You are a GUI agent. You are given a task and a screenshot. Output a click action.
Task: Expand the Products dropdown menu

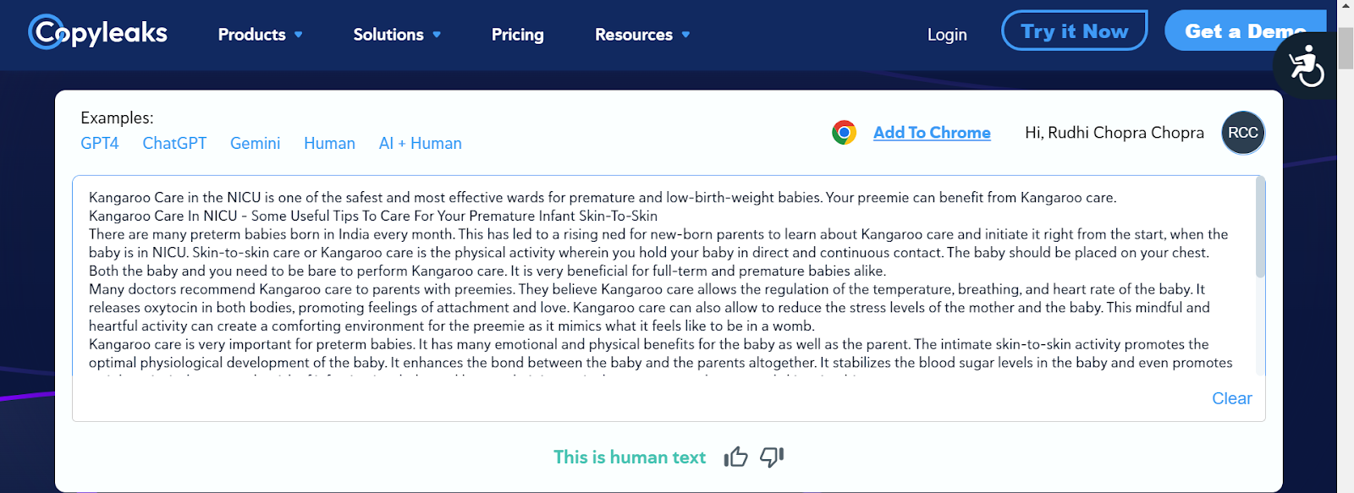tap(260, 35)
